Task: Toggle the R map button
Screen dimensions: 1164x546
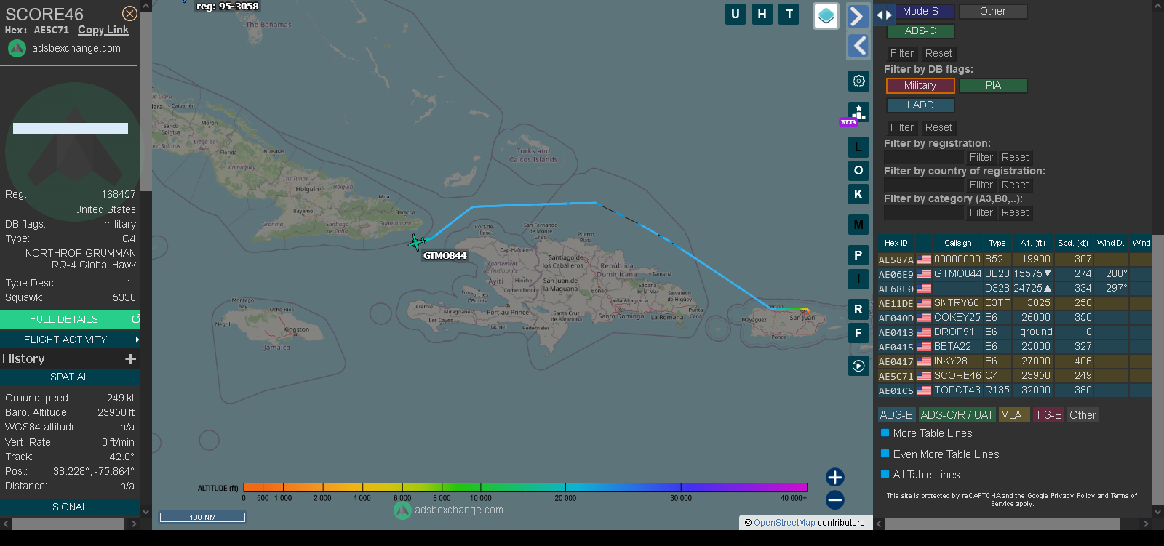Action: click(858, 309)
